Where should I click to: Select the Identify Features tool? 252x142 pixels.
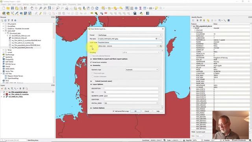[127, 8]
